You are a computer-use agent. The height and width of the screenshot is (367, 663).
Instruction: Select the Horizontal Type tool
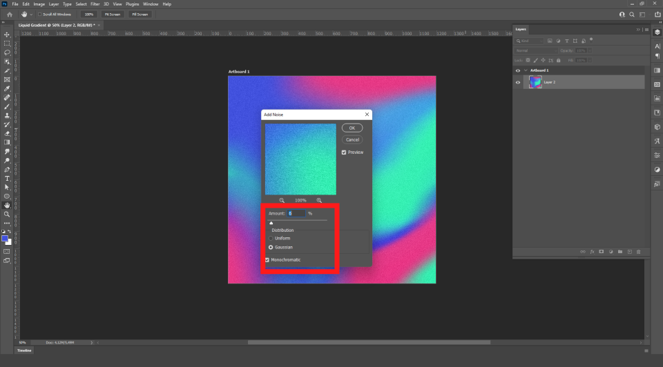coord(7,178)
